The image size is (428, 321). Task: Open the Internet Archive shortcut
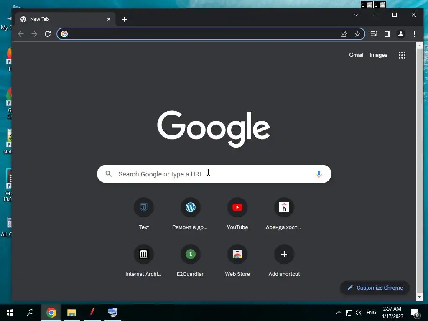point(144,261)
